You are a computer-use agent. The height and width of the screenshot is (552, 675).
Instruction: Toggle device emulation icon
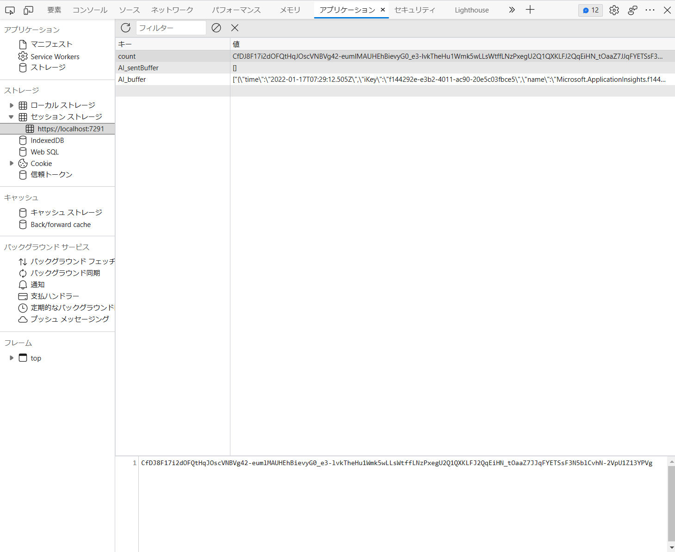(x=28, y=10)
